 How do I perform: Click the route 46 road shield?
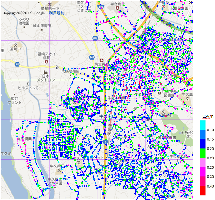tap(17, 64)
